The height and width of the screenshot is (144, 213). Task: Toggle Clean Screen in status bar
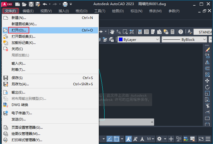(201, 139)
